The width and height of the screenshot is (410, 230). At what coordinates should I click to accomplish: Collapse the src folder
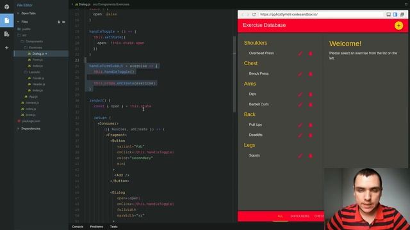pos(24,35)
